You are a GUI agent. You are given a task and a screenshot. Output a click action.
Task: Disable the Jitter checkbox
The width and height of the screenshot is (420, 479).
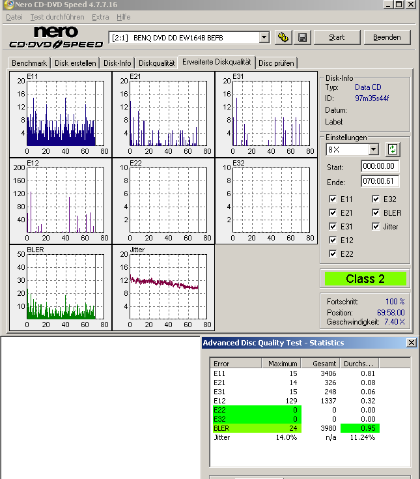click(376, 227)
